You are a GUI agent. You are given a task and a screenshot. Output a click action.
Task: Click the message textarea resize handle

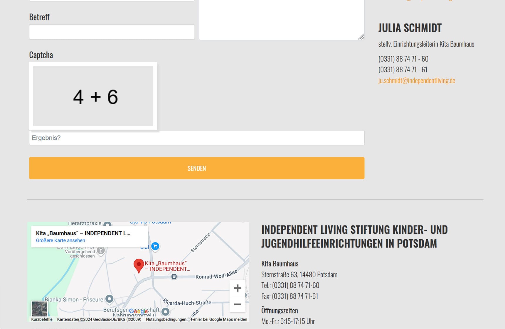click(x=361, y=37)
